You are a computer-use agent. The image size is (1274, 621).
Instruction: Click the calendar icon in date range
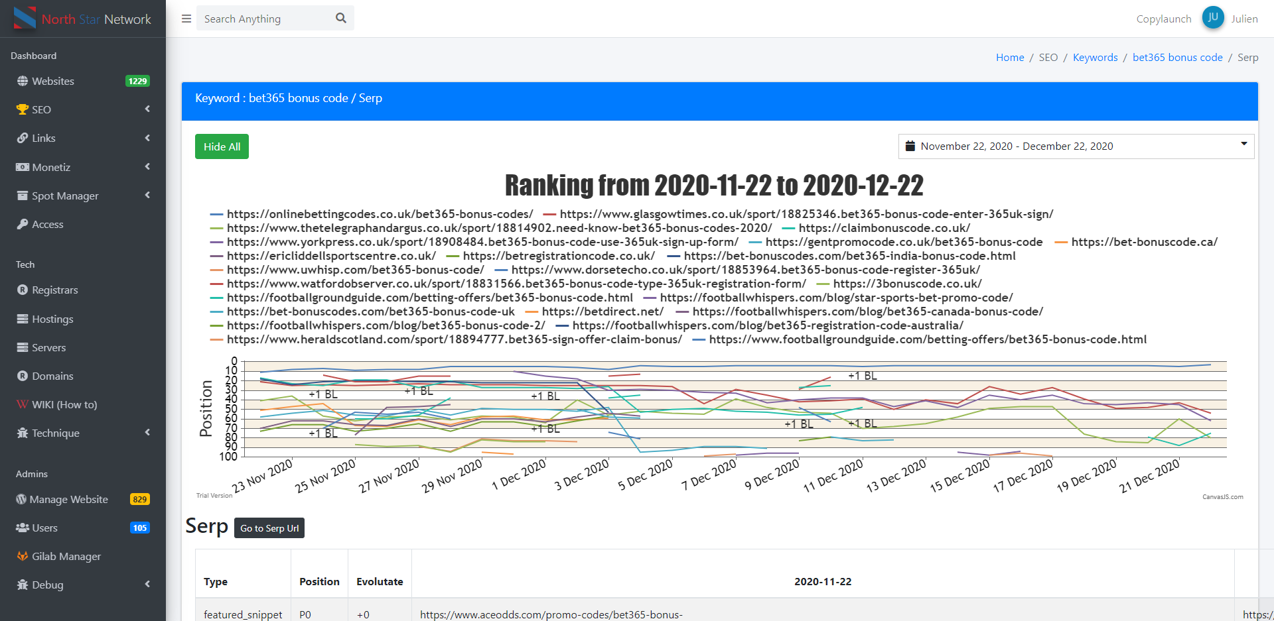910,146
